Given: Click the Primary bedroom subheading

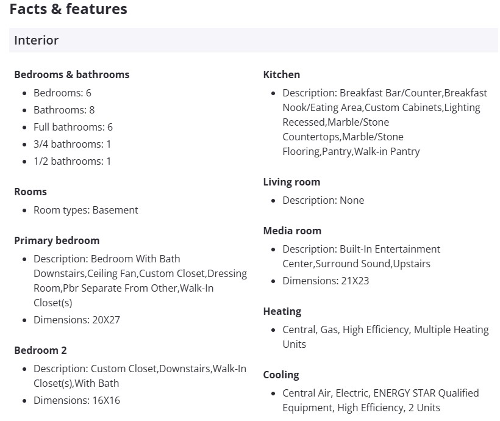Looking at the screenshot, I should pyautogui.click(x=57, y=240).
